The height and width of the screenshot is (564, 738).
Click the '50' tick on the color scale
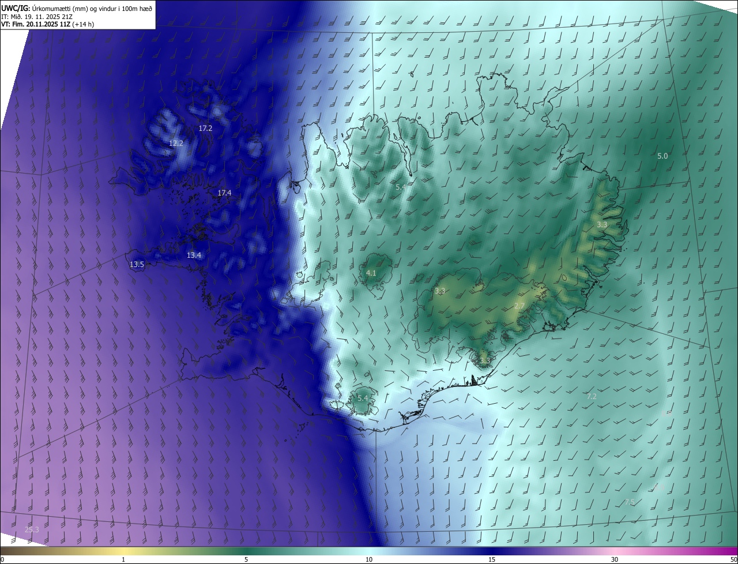733,560
